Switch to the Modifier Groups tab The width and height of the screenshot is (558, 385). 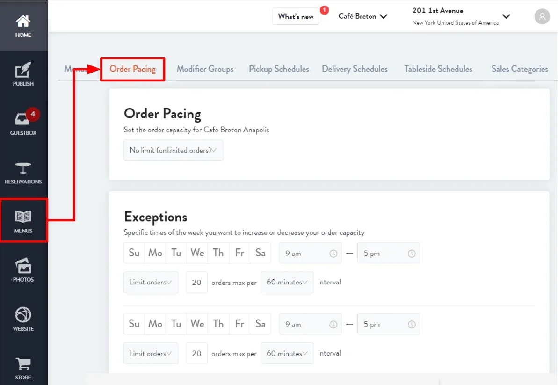point(205,69)
